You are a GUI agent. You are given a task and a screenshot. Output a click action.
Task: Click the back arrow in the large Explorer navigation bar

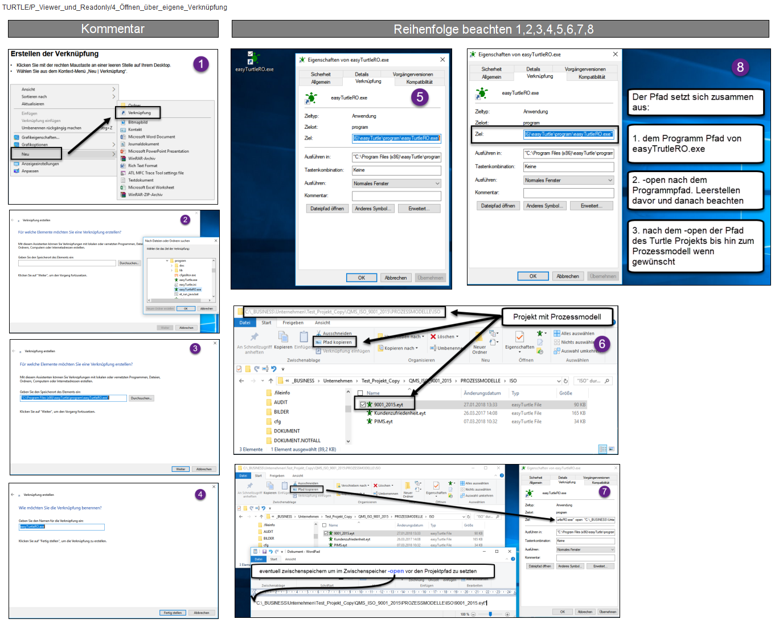[241, 381]
